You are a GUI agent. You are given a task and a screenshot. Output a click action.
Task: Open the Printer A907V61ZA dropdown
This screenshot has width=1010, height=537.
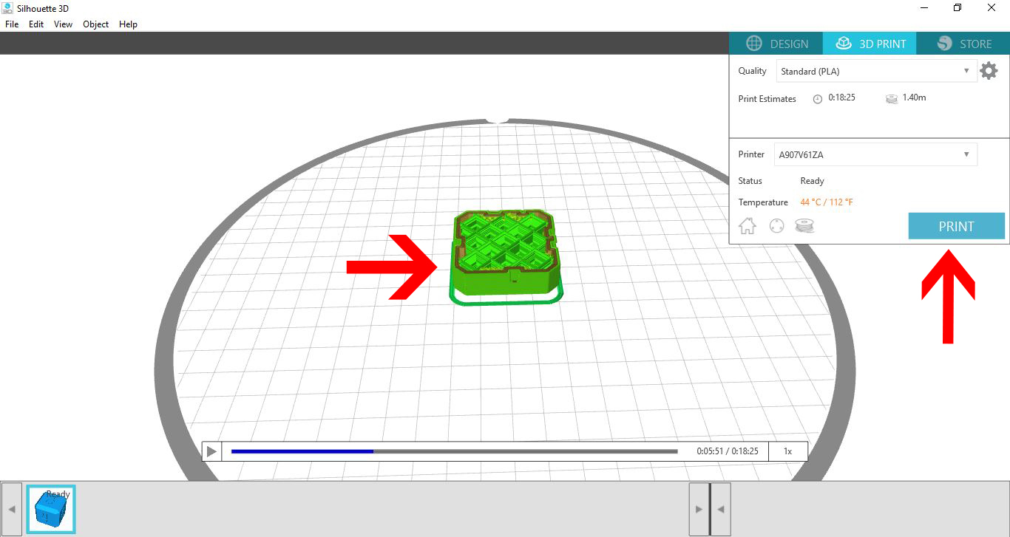click(875, 155)
